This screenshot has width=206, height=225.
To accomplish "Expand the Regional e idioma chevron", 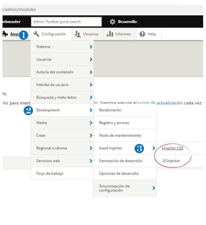I will (x=91, y=148).
